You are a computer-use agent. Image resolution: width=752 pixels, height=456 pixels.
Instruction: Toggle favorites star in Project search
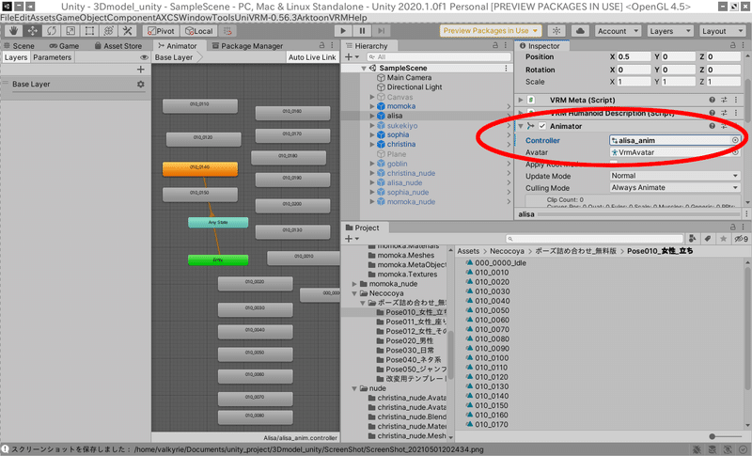point(723,238)
